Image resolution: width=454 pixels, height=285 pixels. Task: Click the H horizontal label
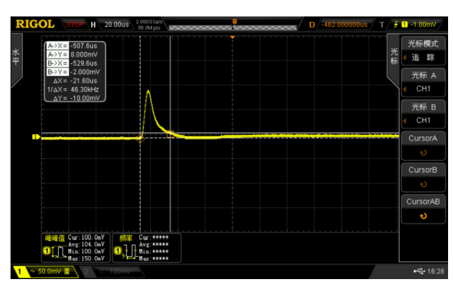click(x=93, y=25)
